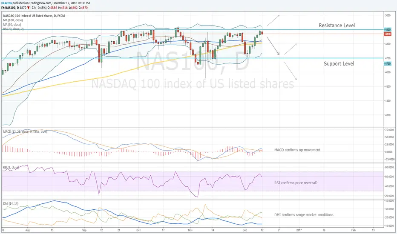Click the 4400 price axis label
This screenshot has width=397, height=234.
coord(388,101)
